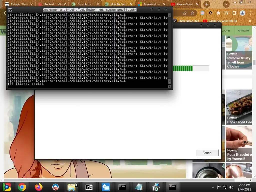This screenshot has width=256, height=192.
Task: Go back with the Chrome back arrow
Action: (x=5, y=13)
